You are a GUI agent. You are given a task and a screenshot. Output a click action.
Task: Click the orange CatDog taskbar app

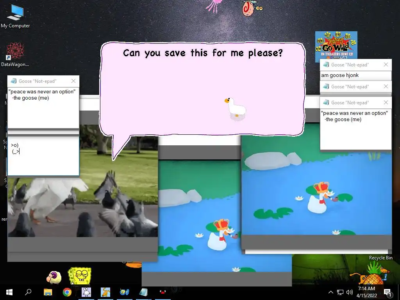[x=105, y=292]
